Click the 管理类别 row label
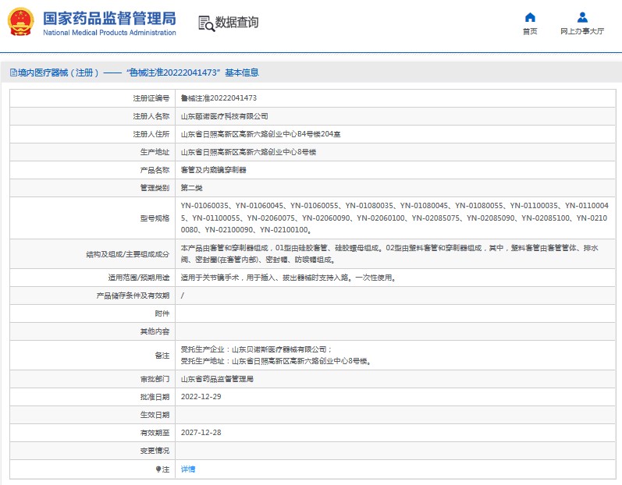 [155, 188]
